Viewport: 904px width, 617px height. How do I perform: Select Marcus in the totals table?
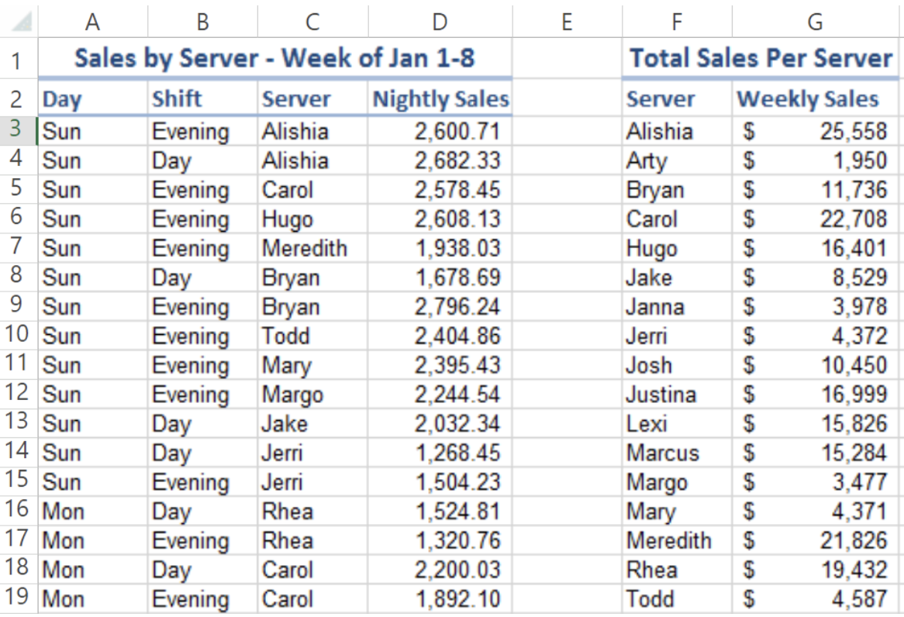click(x=678, y=453)
